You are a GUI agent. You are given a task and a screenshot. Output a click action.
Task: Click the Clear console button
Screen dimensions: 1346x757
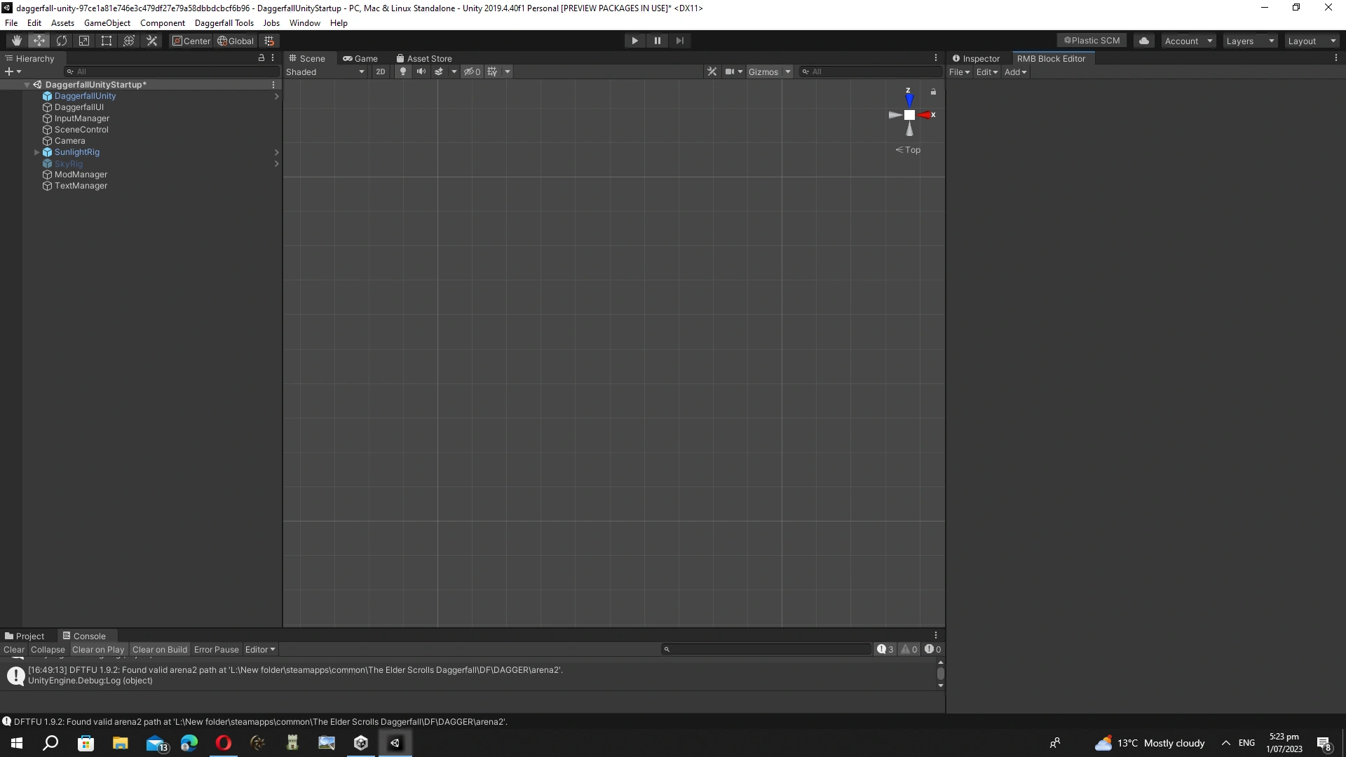point(13,650)
